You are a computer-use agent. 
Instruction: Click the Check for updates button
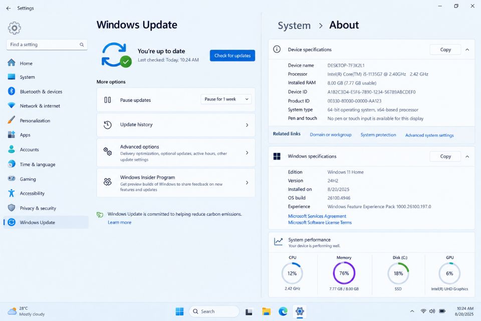232,56
